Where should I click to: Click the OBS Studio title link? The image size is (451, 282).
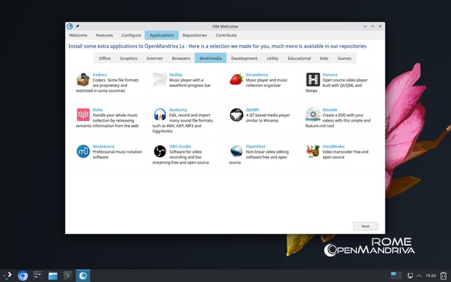pos(180,146)
